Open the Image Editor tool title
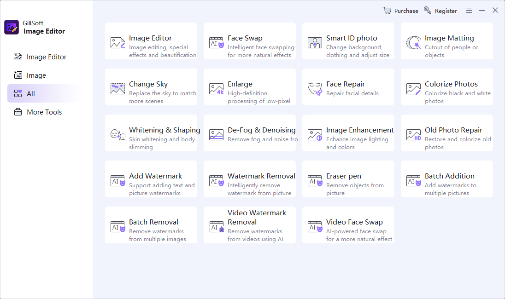Screen dimensions: 505x299 point(150,38)
